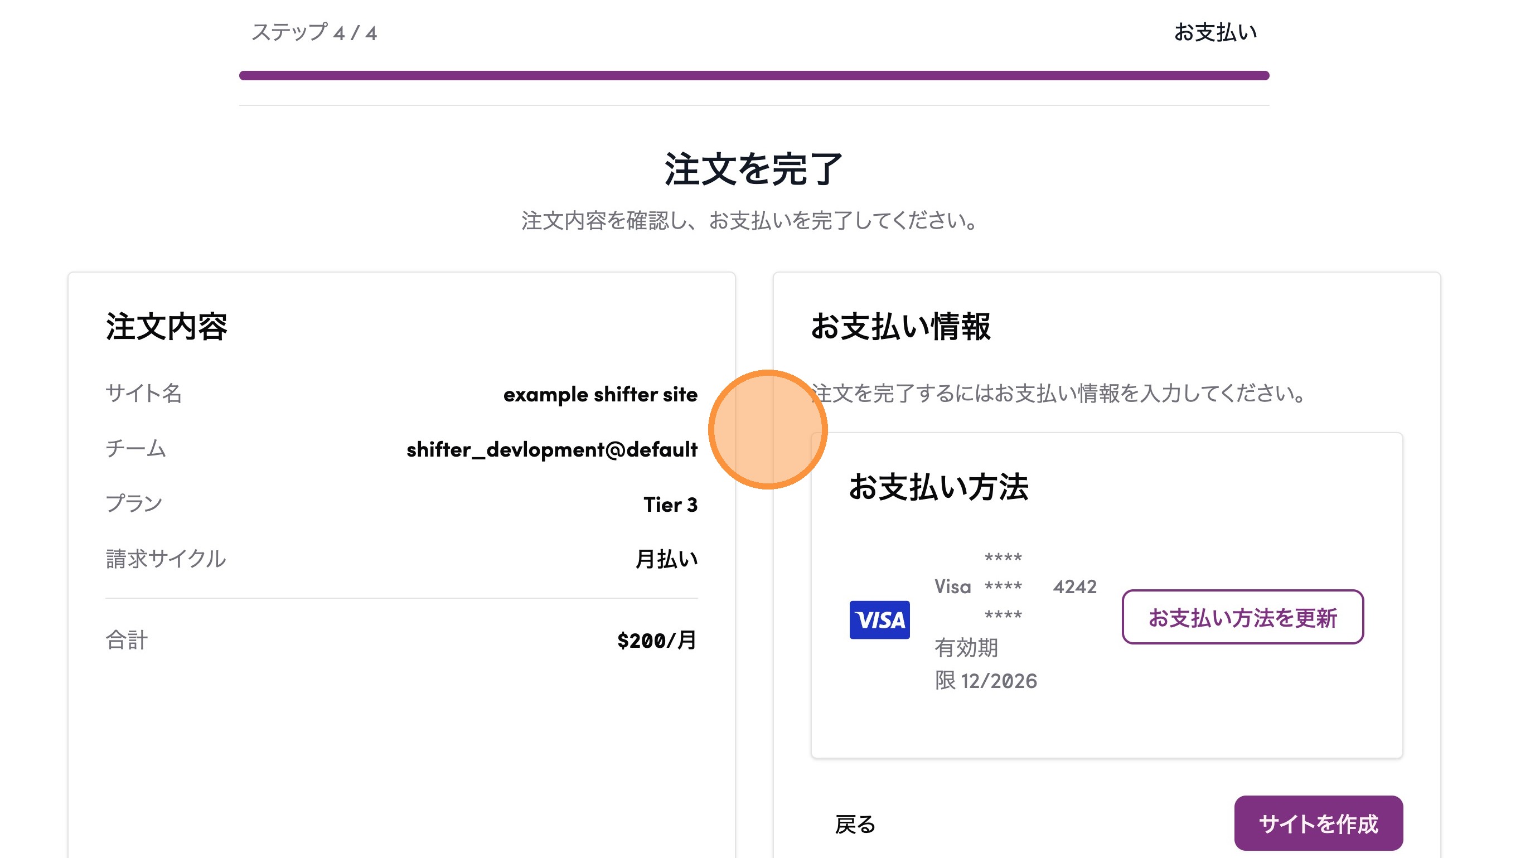The image size is (1535, 858).
Task: Click site name example shifter site
Action: tap(600, 395)
